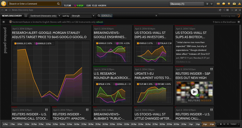
Task: Open the orange briefcase toolbar icon
Action: tap(234, 4)
